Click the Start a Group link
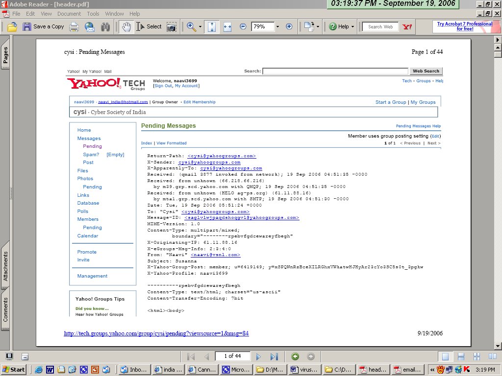Image resolution: width=502 pixels, height=376 pixels. tap(391, 102)
